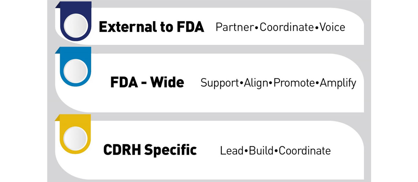
Task: Click the word "Partner"
Action: coord(235,27)
